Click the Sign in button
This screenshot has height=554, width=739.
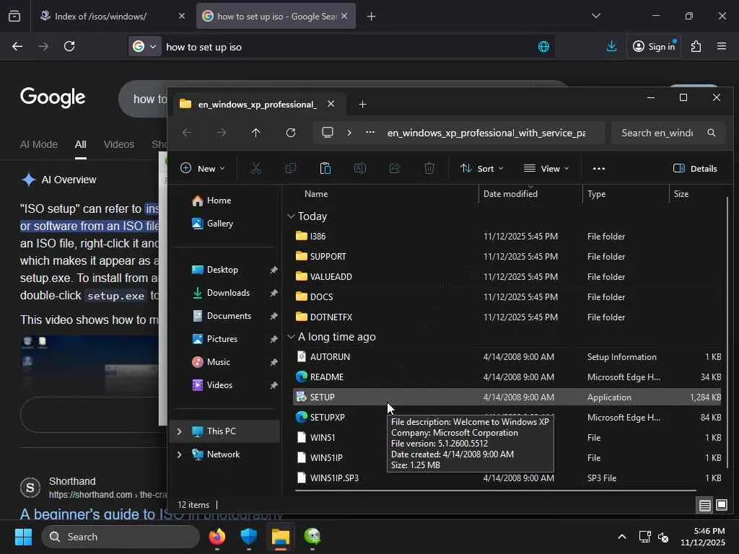tap(653, 46)
